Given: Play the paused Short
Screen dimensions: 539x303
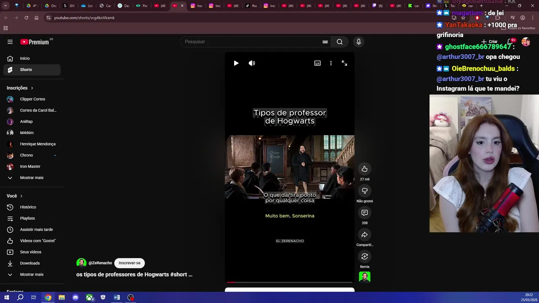Looking at the screenshot, I should pyautogui.click(x=236, y=63).
